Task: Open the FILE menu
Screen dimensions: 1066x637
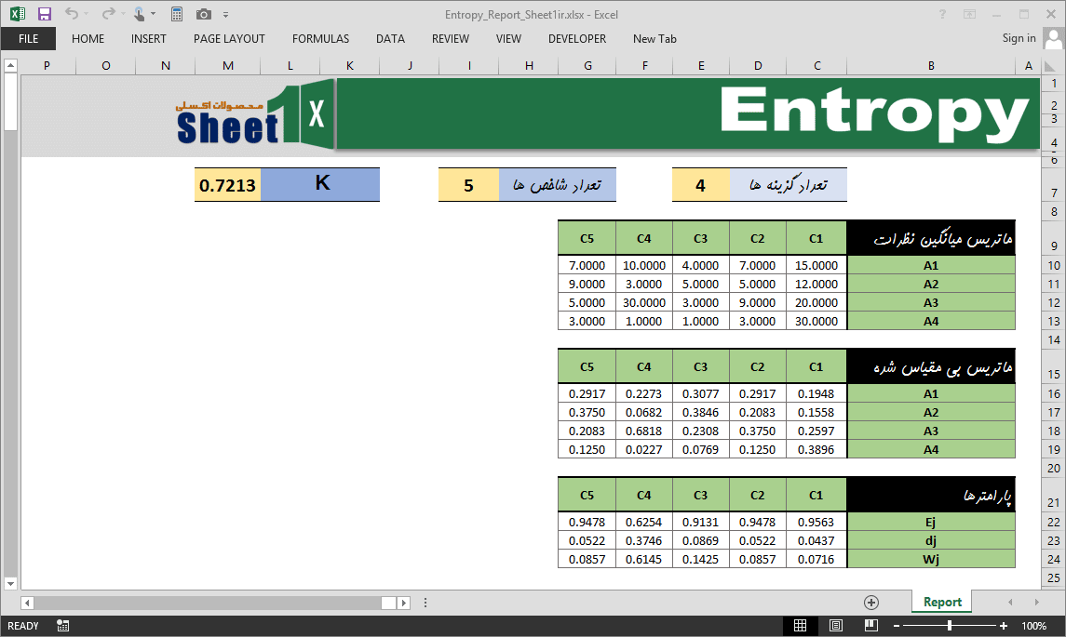Action: [x=28, y=39]
